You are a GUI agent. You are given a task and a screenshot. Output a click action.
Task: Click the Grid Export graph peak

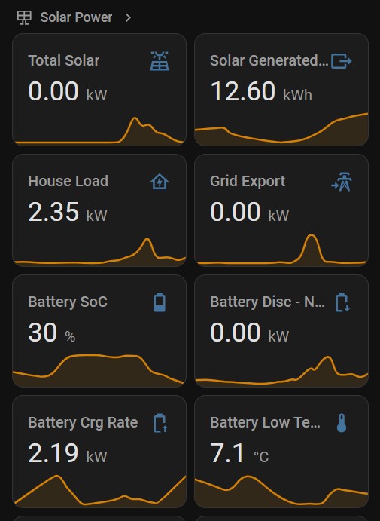[x=311, y=237]
